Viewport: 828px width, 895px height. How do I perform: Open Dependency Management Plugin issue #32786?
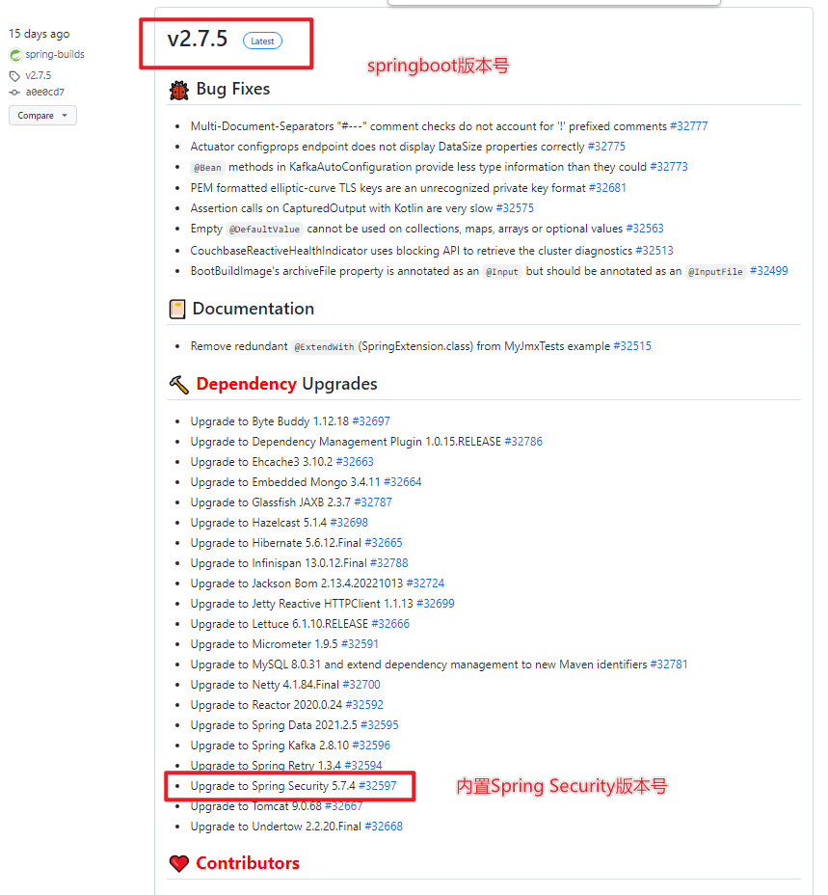click(x=523, y=442)
